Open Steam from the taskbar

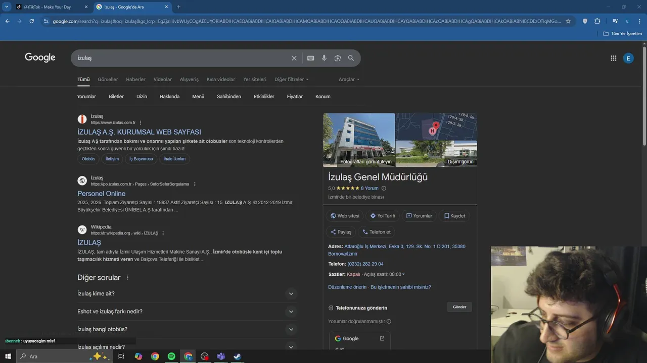point(237,356)
